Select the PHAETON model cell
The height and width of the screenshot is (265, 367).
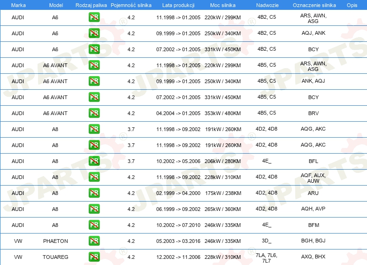tap(55, 241)
